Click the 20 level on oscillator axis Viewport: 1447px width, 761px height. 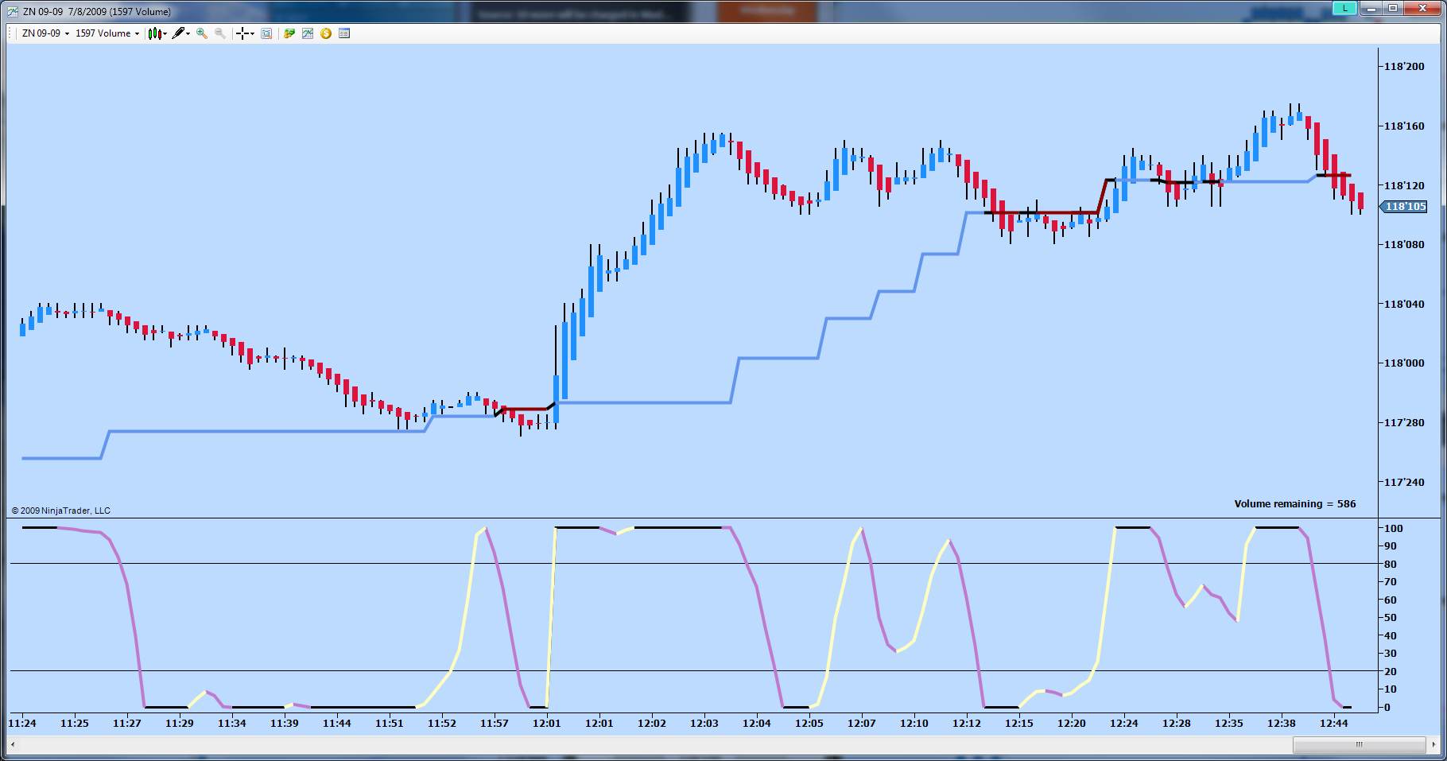click(x=1391, y=671)
